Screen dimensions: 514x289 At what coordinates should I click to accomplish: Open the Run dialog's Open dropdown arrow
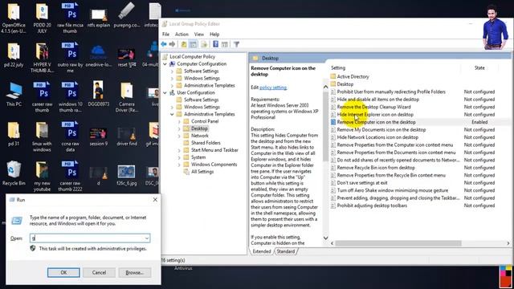[x=147, y=238]
